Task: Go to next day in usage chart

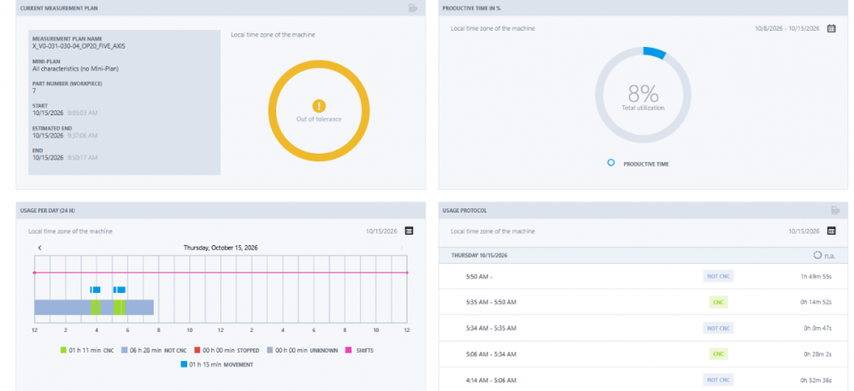Action: coord(402,248)
